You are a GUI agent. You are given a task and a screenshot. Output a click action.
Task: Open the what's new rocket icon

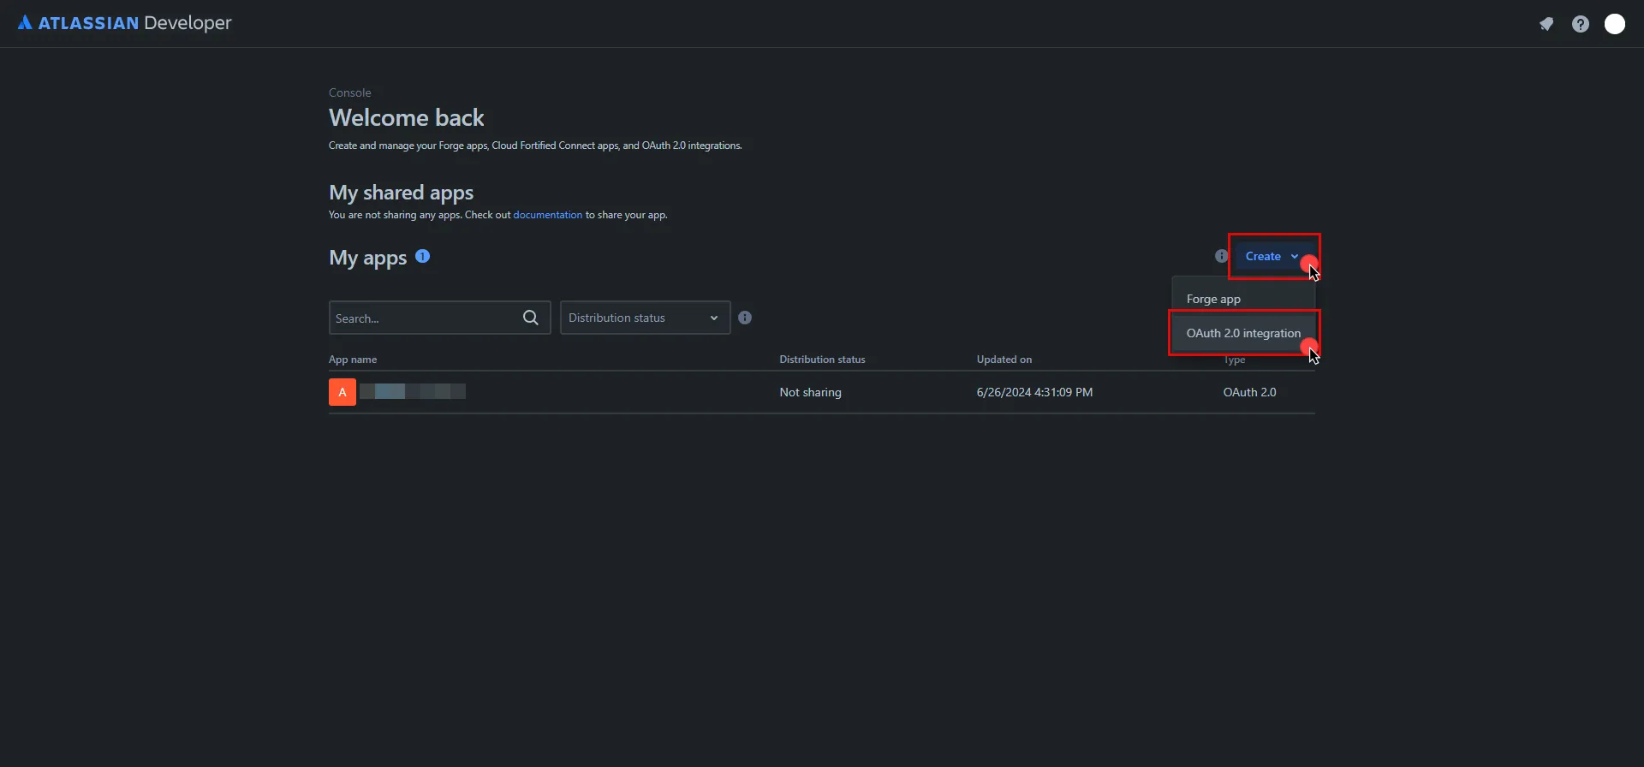(1546, 24)
